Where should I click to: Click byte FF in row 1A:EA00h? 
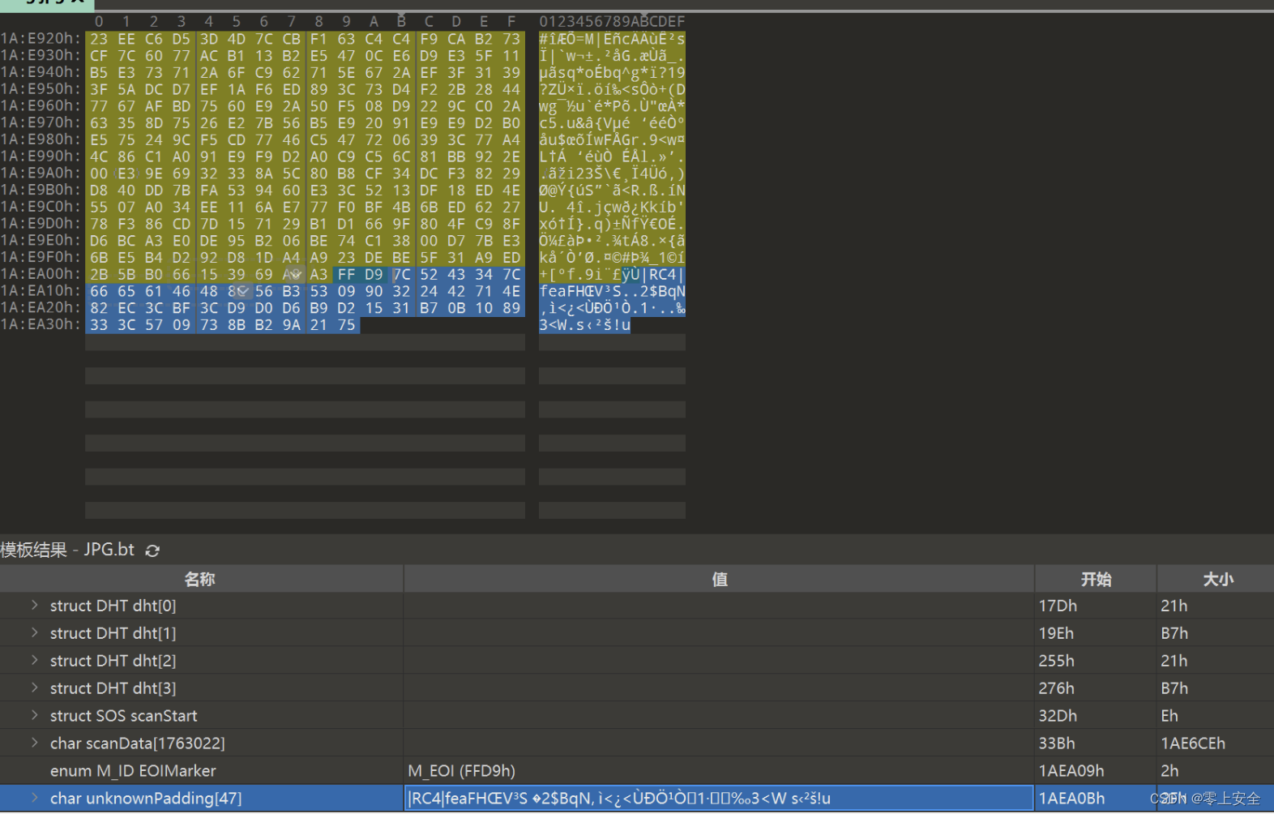click(346, 275)
